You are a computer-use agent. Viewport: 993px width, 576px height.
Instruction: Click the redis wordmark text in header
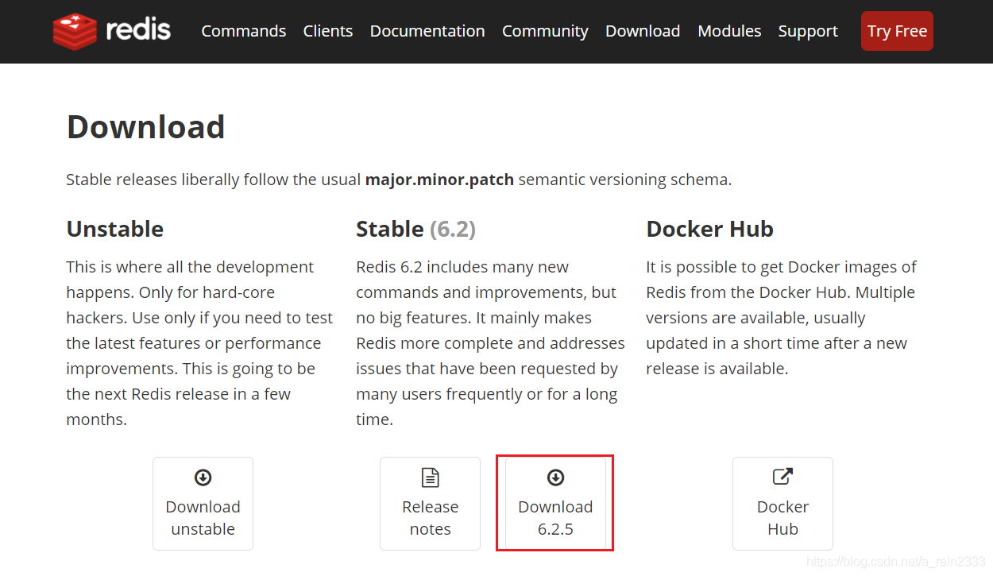pos(138,30)
